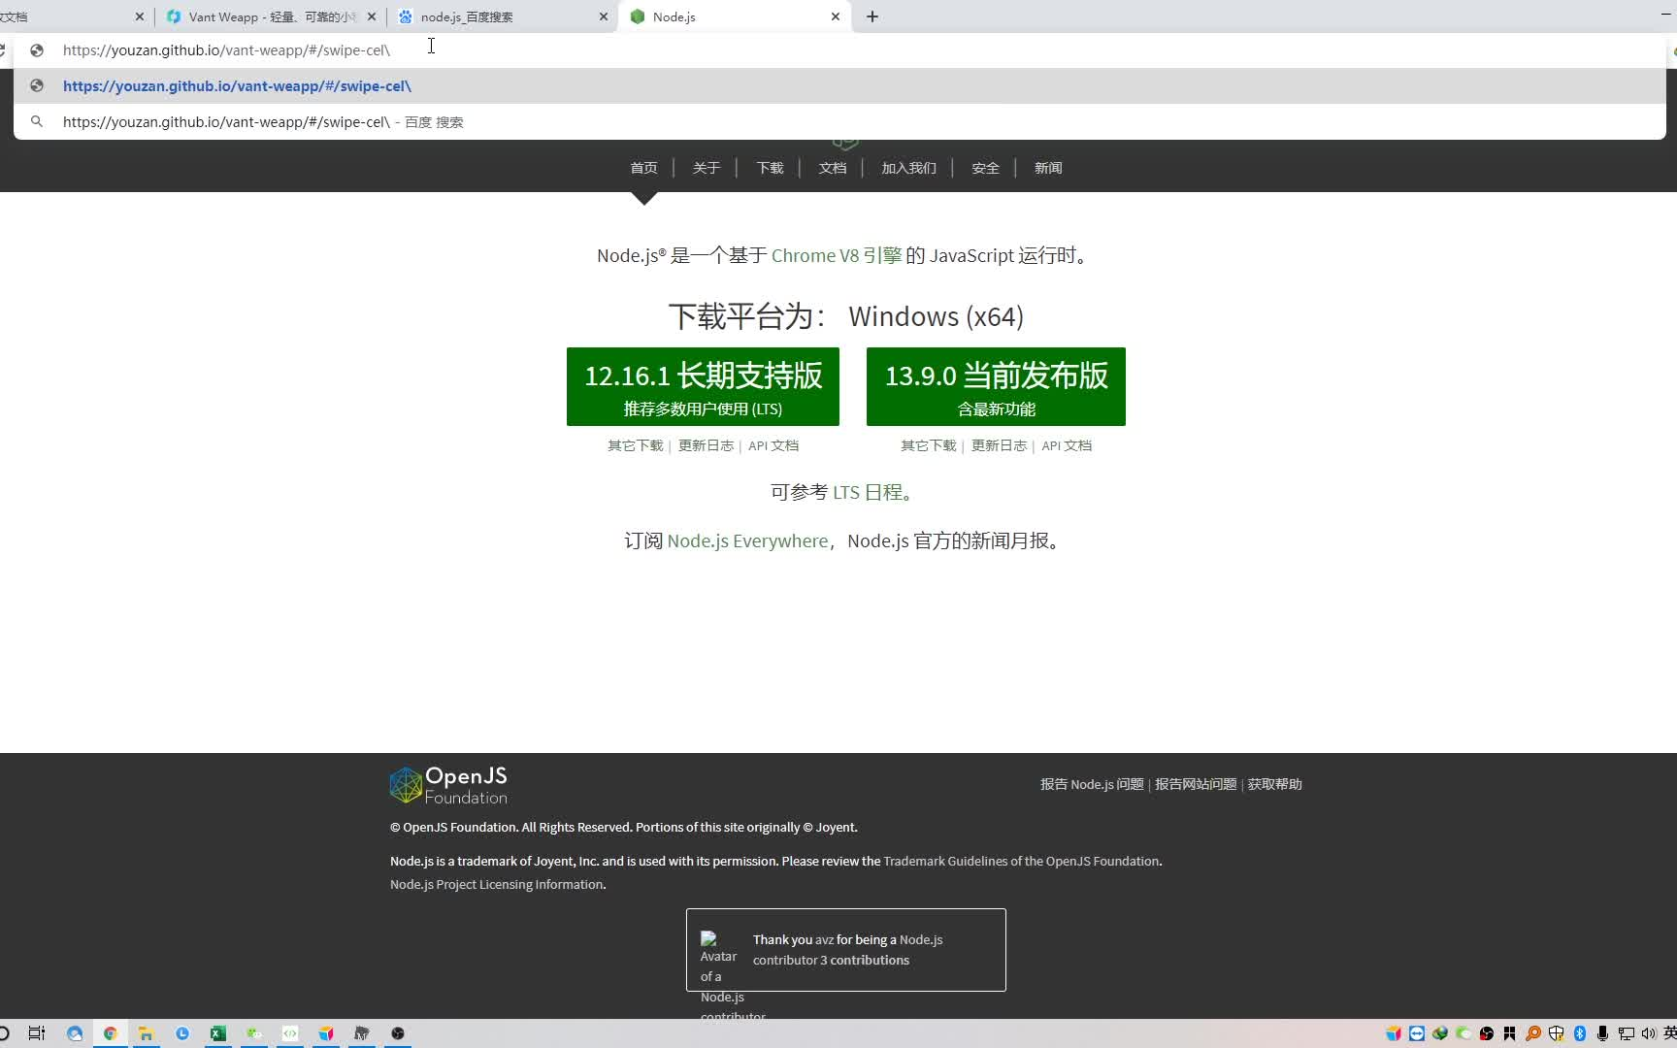Open 安全 in the Node.js navigation
Viewport: 1677px width, 1048px height.
(985, 168)
